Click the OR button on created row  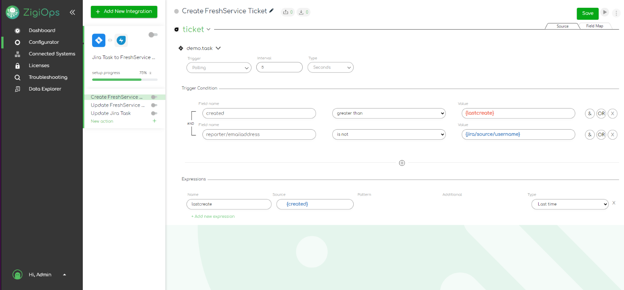(601, 114)
